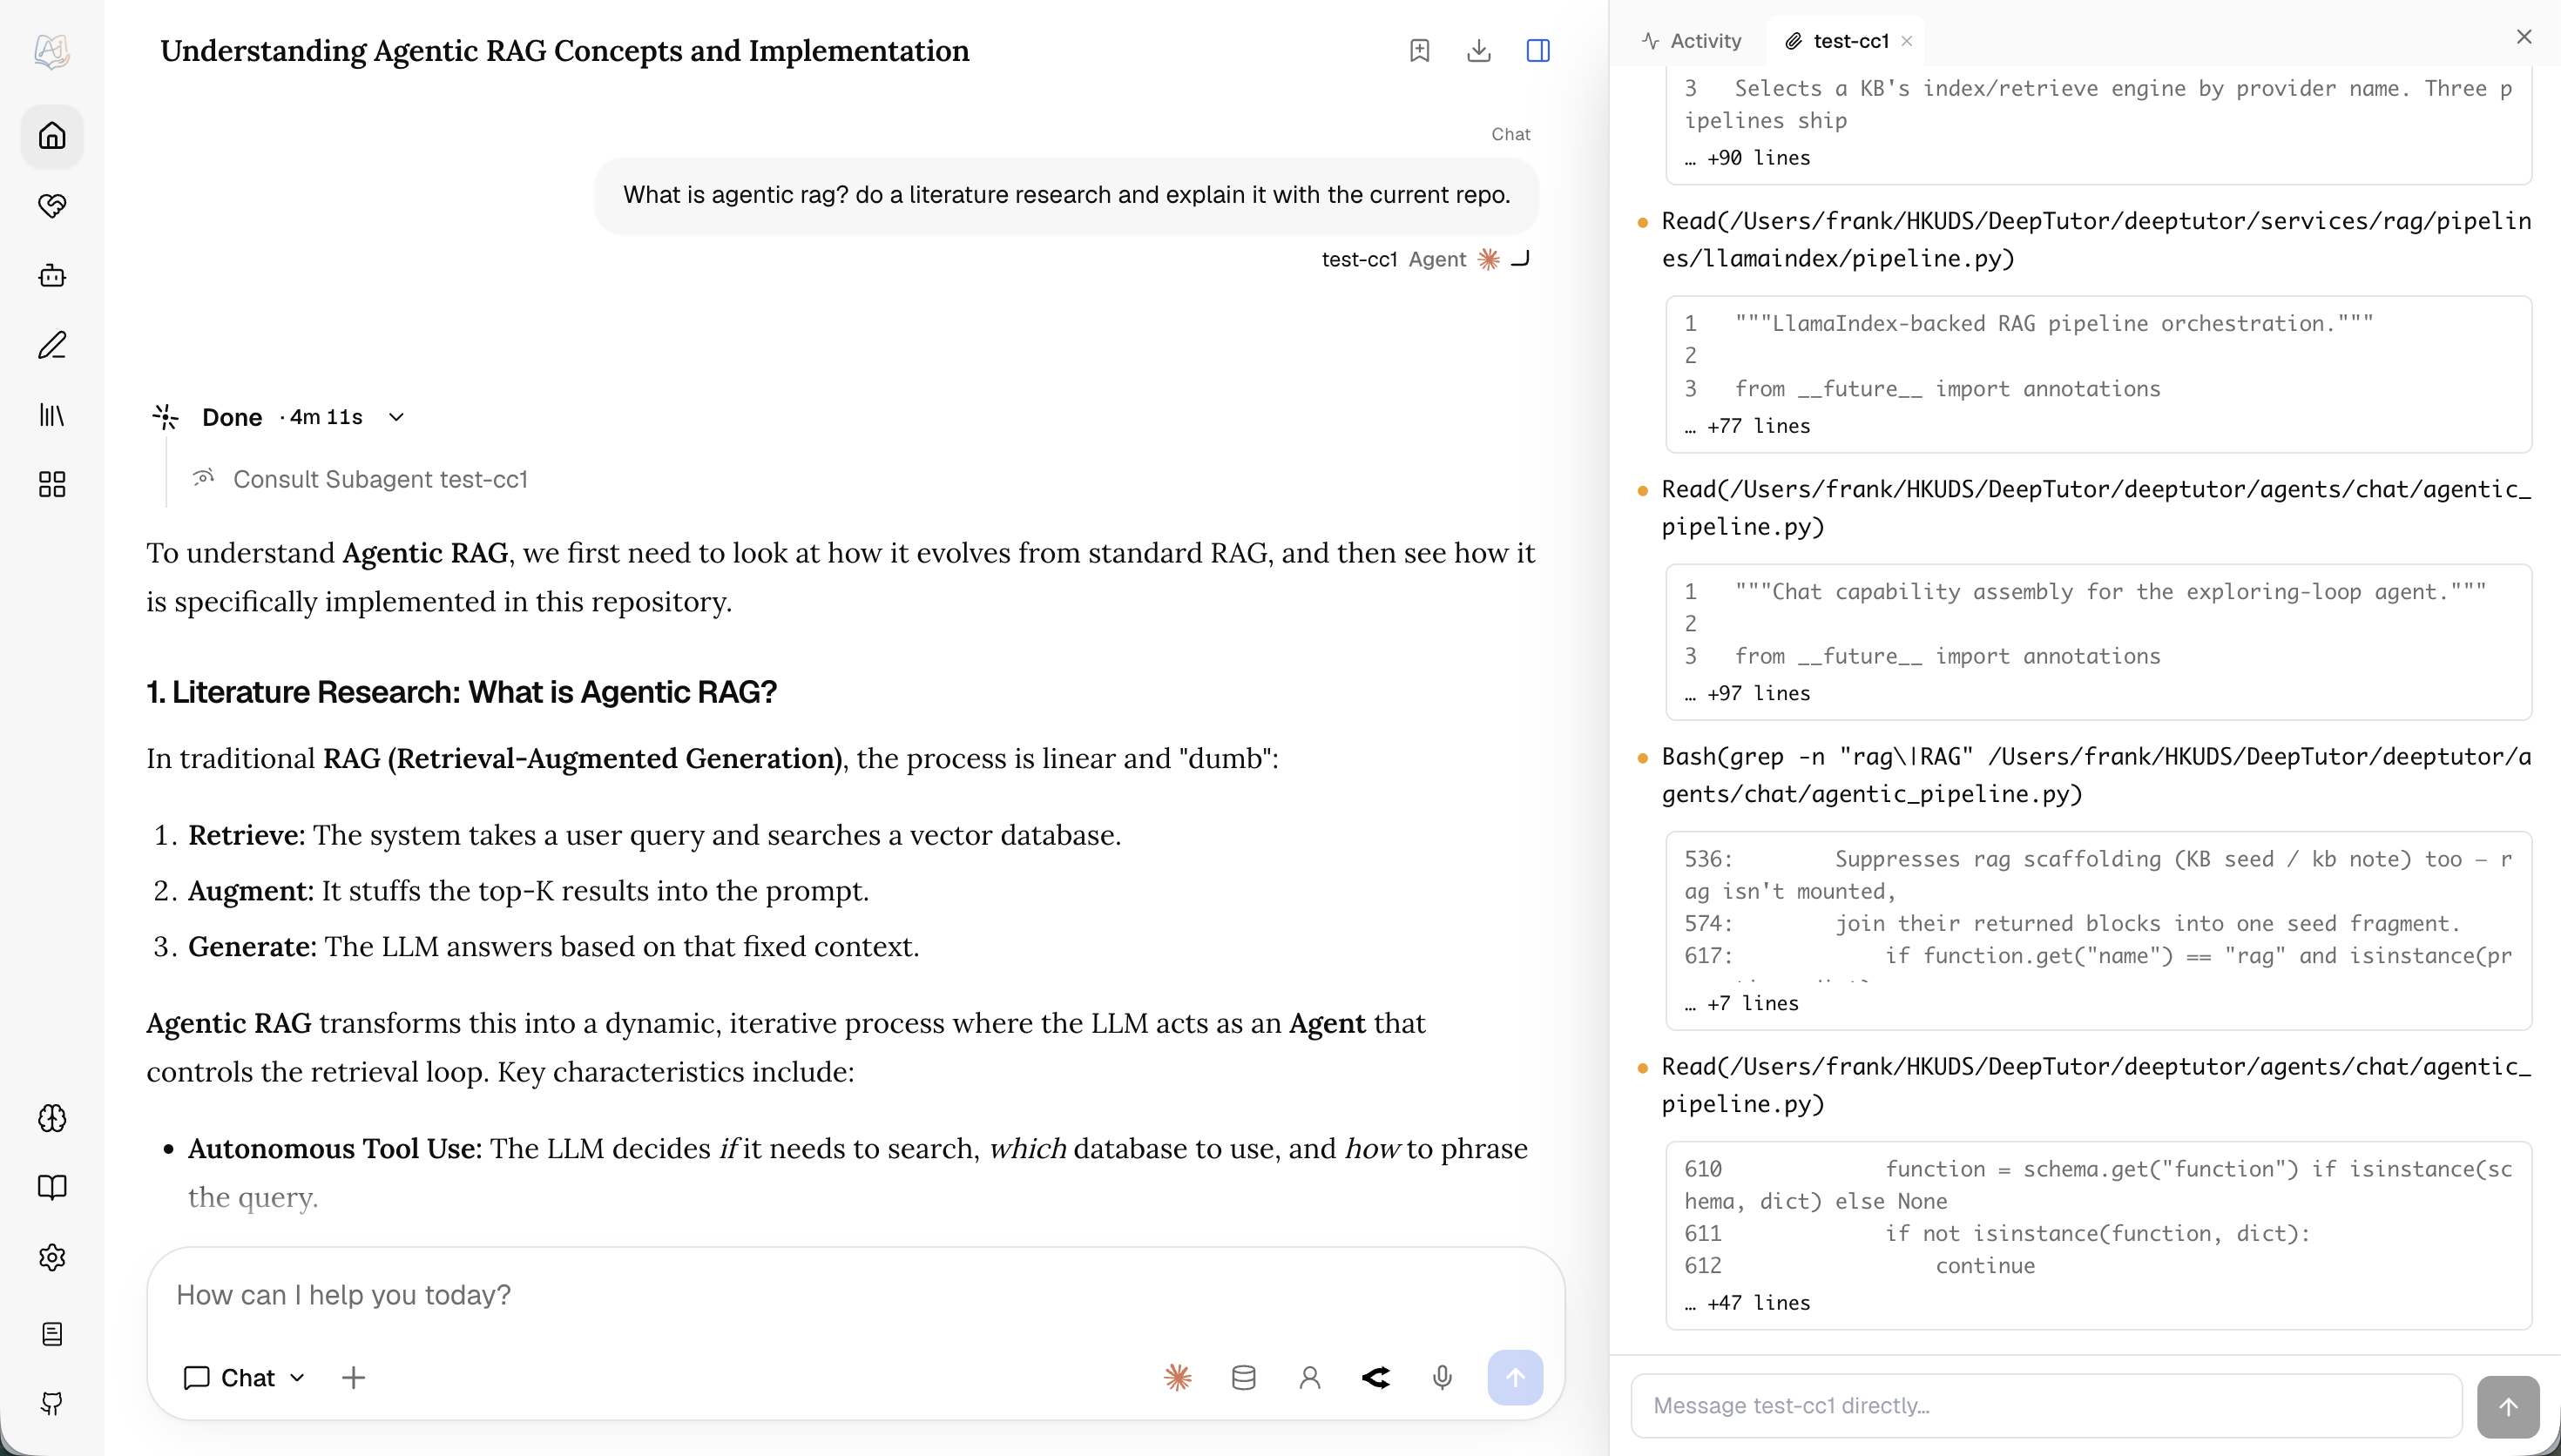Click the Chat capability assembly docstring line
Screen dimensions: 2561x1456
click(2110, 591)
